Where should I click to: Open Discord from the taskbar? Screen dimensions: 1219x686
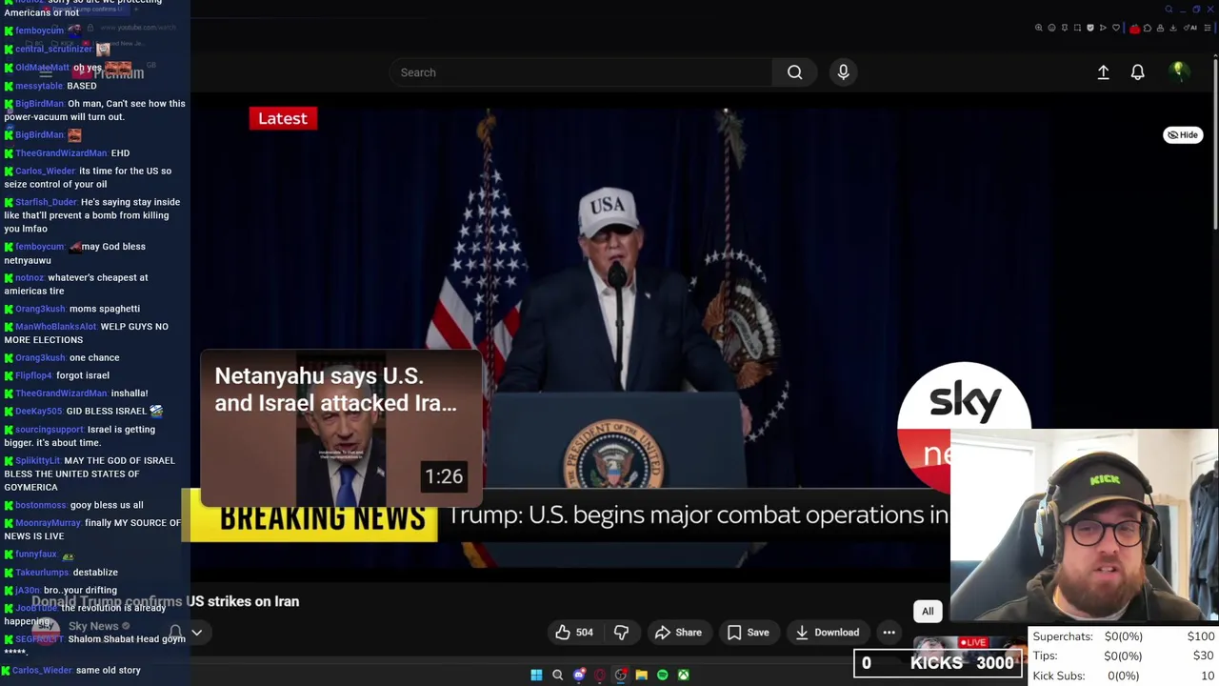[x=578, y=675]
